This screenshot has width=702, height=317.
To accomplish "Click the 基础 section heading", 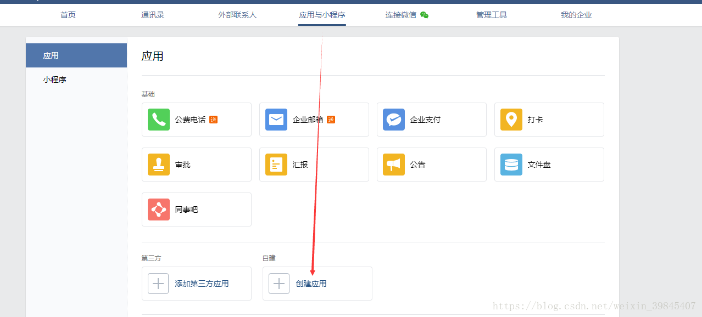I will [148, 94].
